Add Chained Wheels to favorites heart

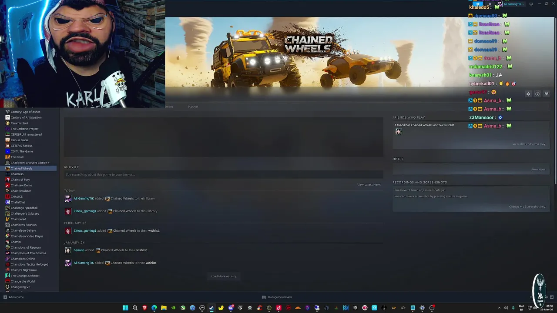(547, 94)
